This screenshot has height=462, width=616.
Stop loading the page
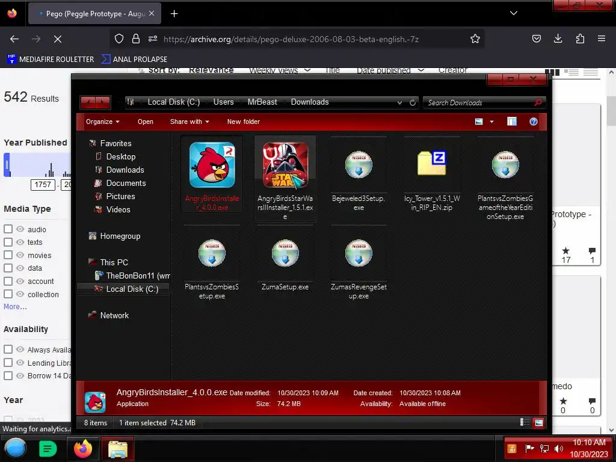(x=57, y=39)
